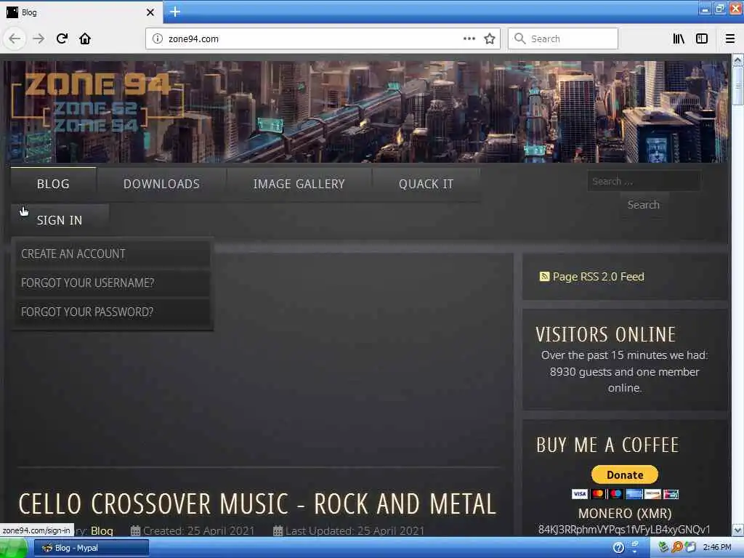Click the taskbar clock 2:46 PM
The image size is (744, 558).
[717, 548]
